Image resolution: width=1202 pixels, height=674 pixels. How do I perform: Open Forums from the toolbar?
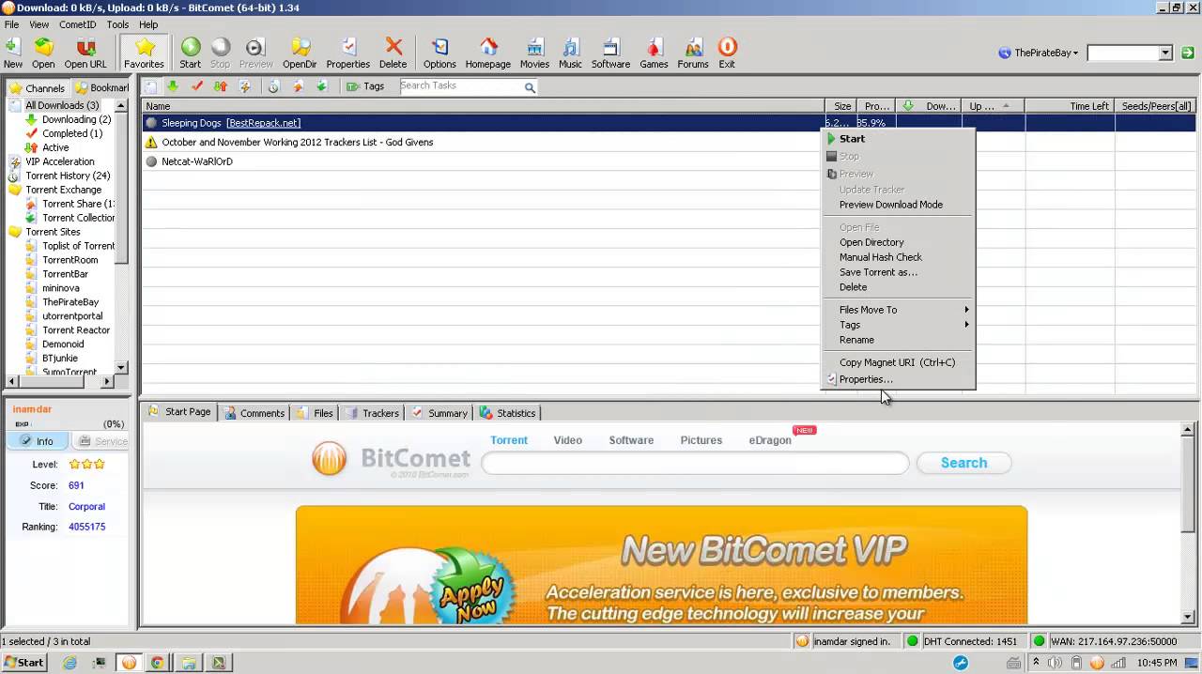[693, 53]
